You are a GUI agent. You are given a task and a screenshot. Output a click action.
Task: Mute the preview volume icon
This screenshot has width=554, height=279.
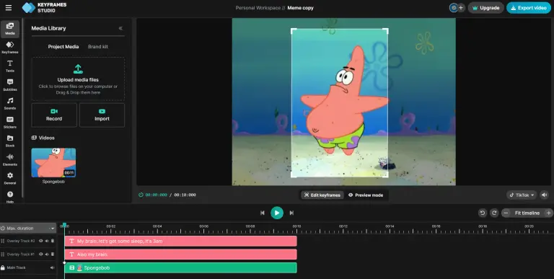coord(545,195)
